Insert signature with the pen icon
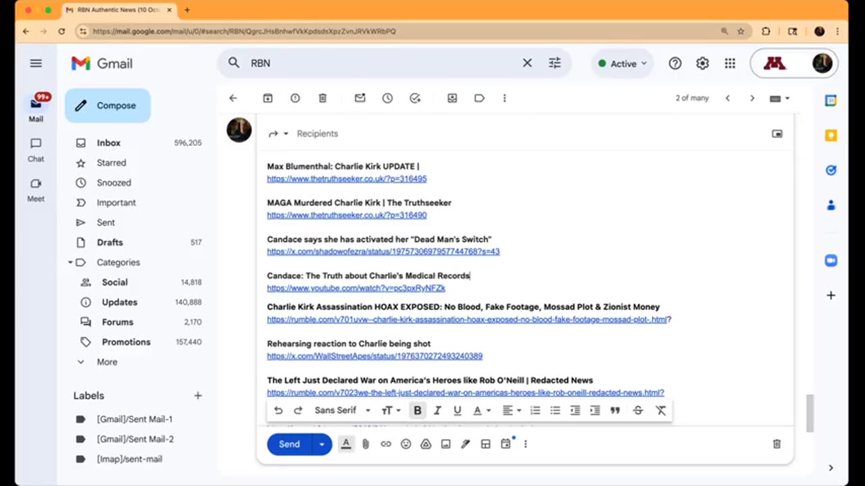The height and width of the screenshot is (486, 865). pos(466,443)
